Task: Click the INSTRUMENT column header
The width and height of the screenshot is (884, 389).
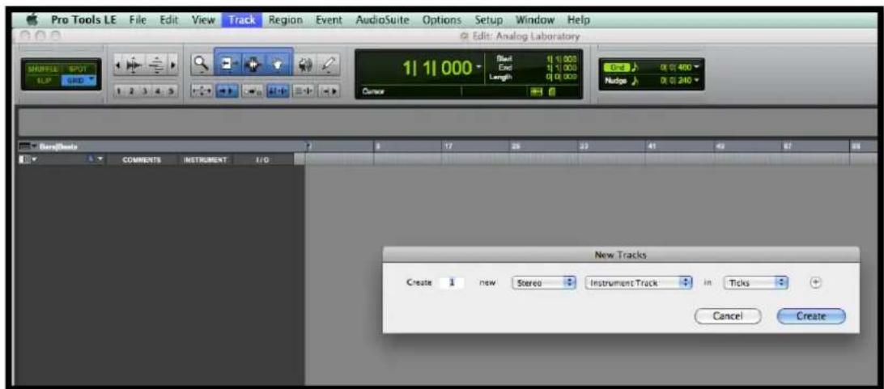Action: point(206,160)
